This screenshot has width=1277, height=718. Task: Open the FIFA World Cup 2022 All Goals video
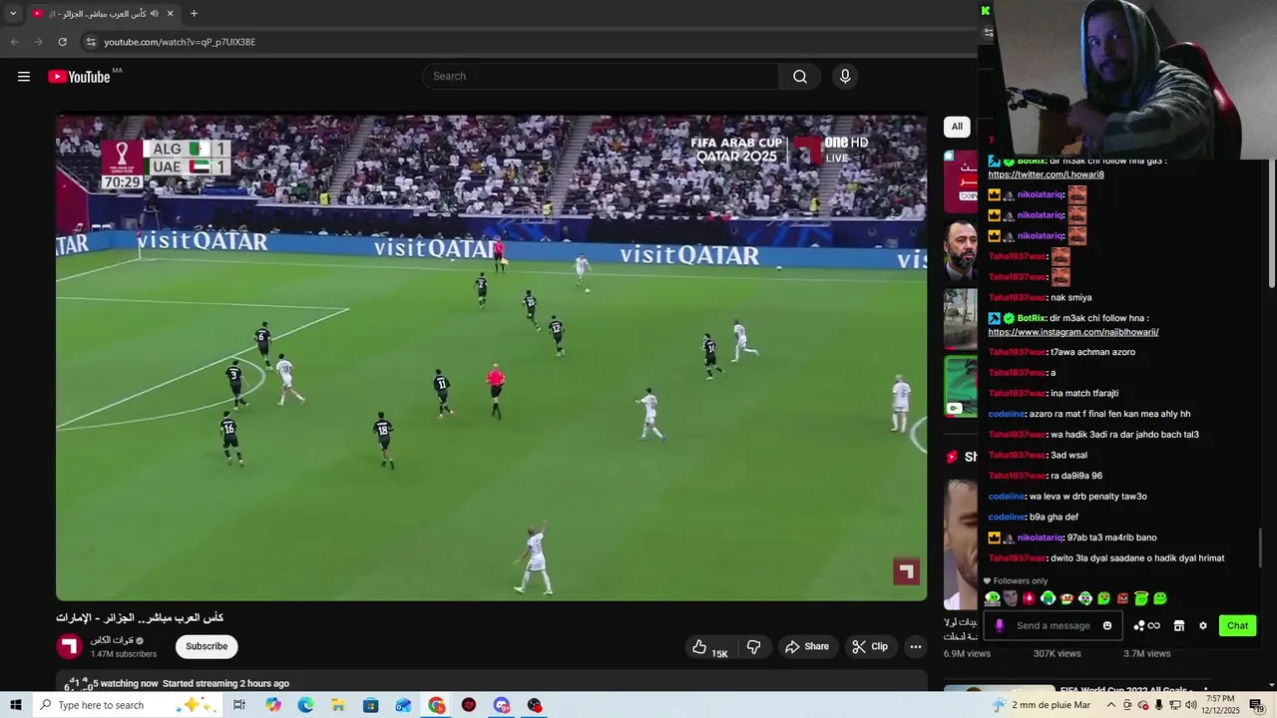click(1127, 691)
